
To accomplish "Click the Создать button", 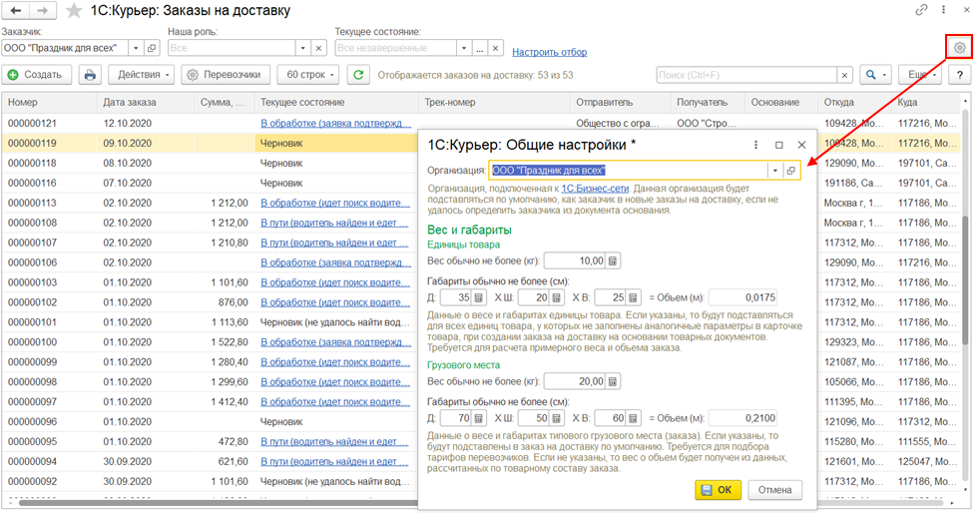I will pyautogui.click(x=36, y=75).
